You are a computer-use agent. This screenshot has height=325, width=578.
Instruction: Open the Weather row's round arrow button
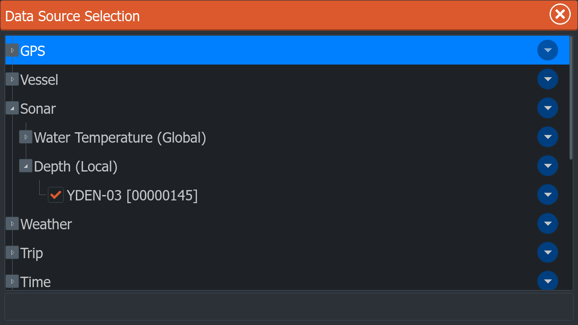coord(547,223)
